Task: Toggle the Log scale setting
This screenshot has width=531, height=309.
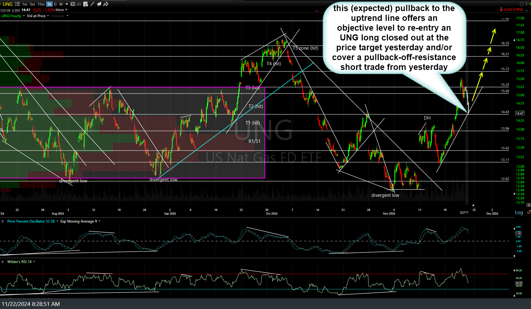Action: click(x=519, y=212)
